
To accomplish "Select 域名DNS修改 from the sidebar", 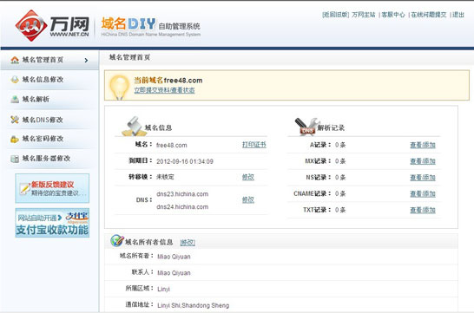I will 43,120.
